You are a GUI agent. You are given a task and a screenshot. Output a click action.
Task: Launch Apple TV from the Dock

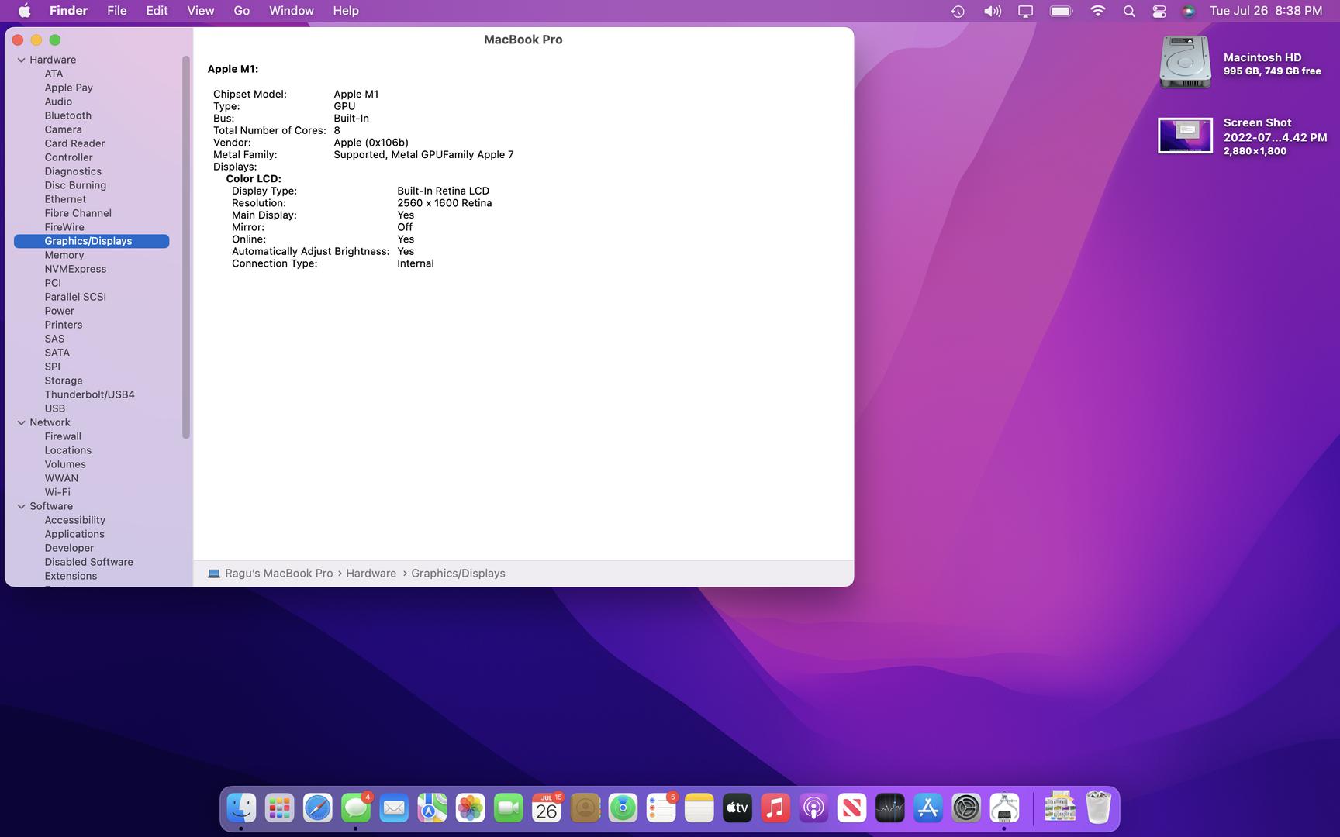737,808
